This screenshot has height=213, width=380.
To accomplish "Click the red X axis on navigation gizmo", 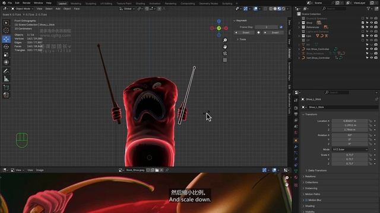I will click(x=226, y=28).
